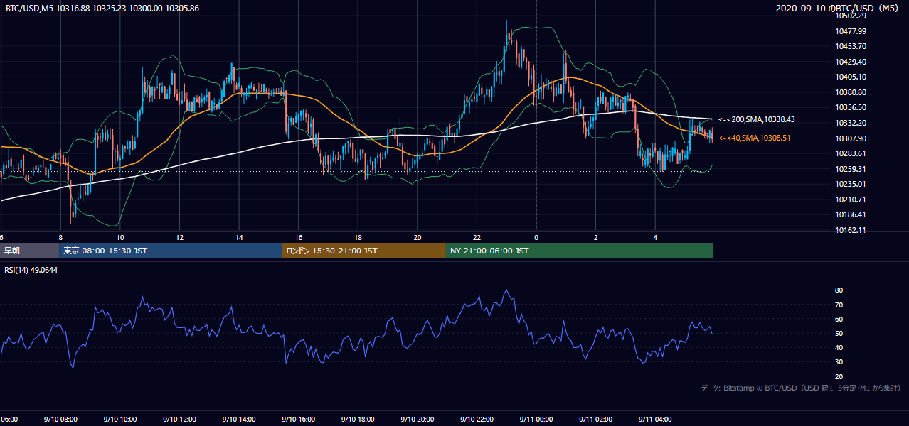Click price axis value 10186.41
This screenshot has height=426, width=909.
pos(851,214)
